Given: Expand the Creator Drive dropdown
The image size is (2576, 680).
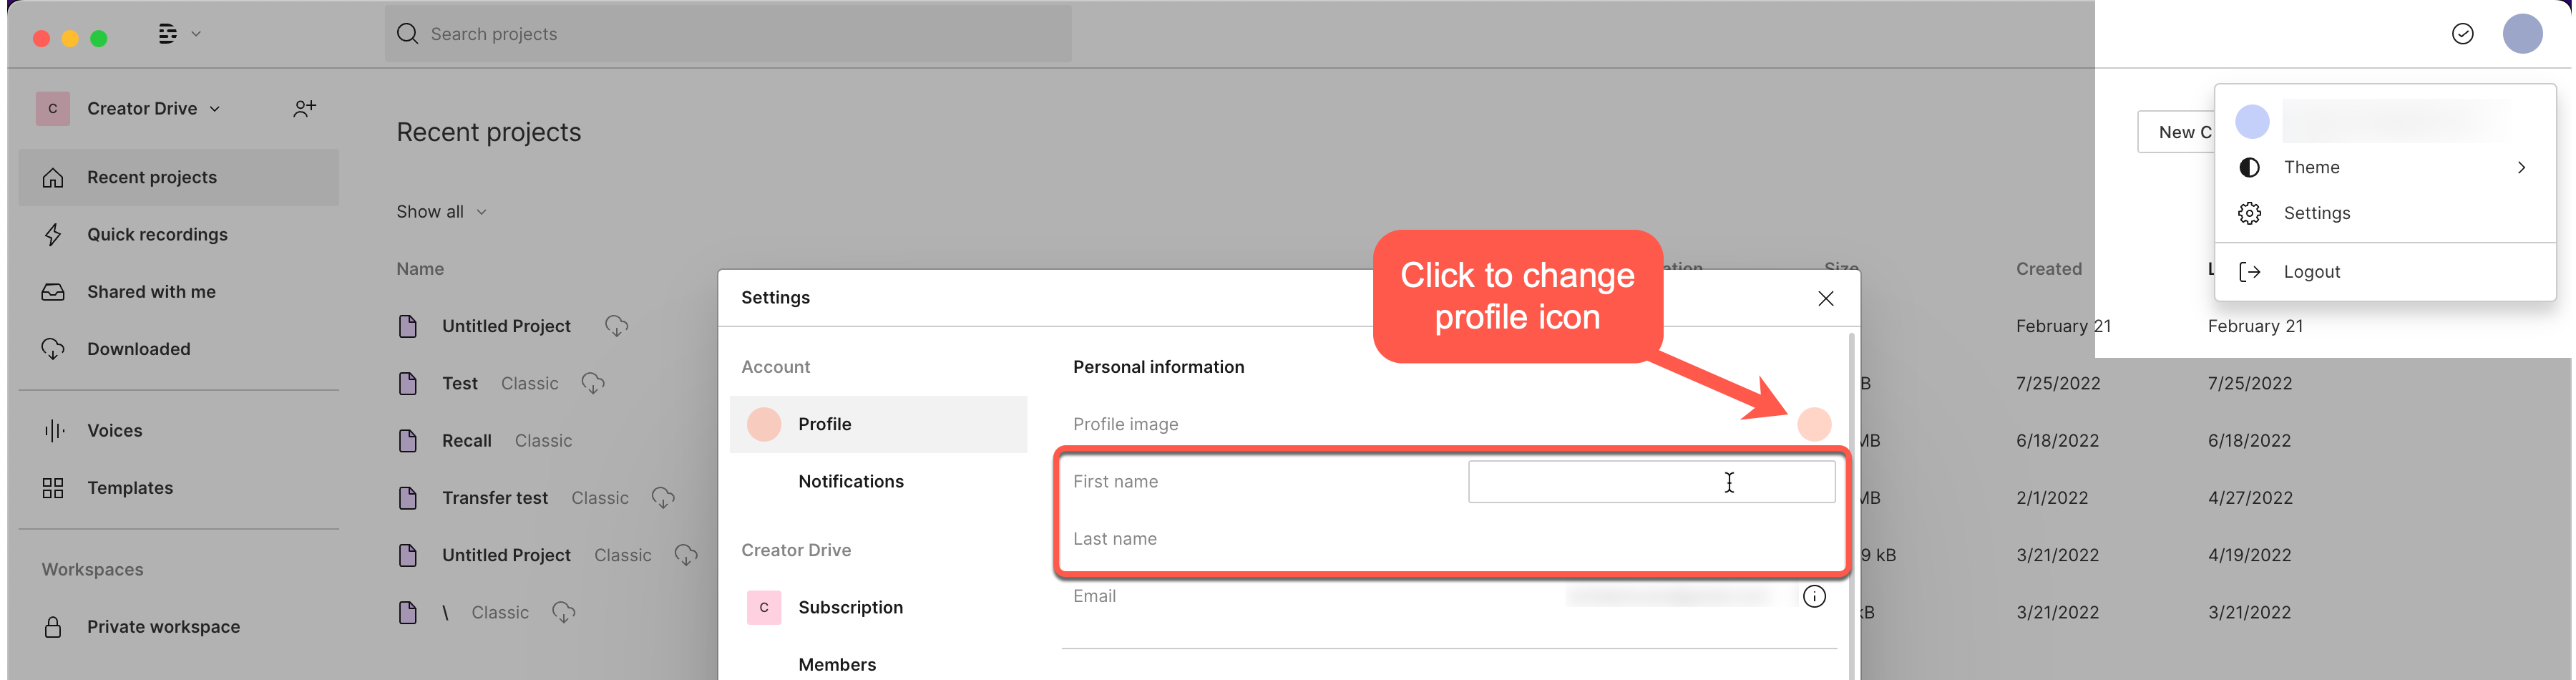Looking at the screenshot, I should 153,108.
